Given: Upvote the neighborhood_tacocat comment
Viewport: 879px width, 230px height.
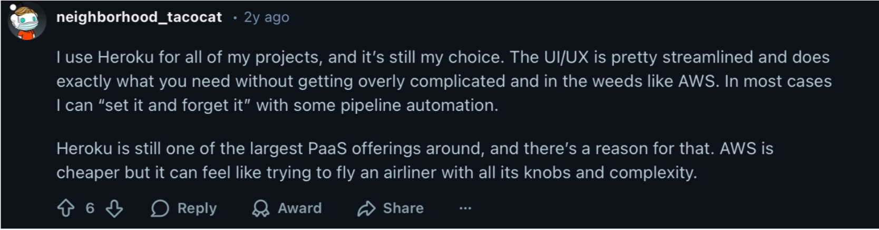Looking at the screenshot, I should point(66,208).
